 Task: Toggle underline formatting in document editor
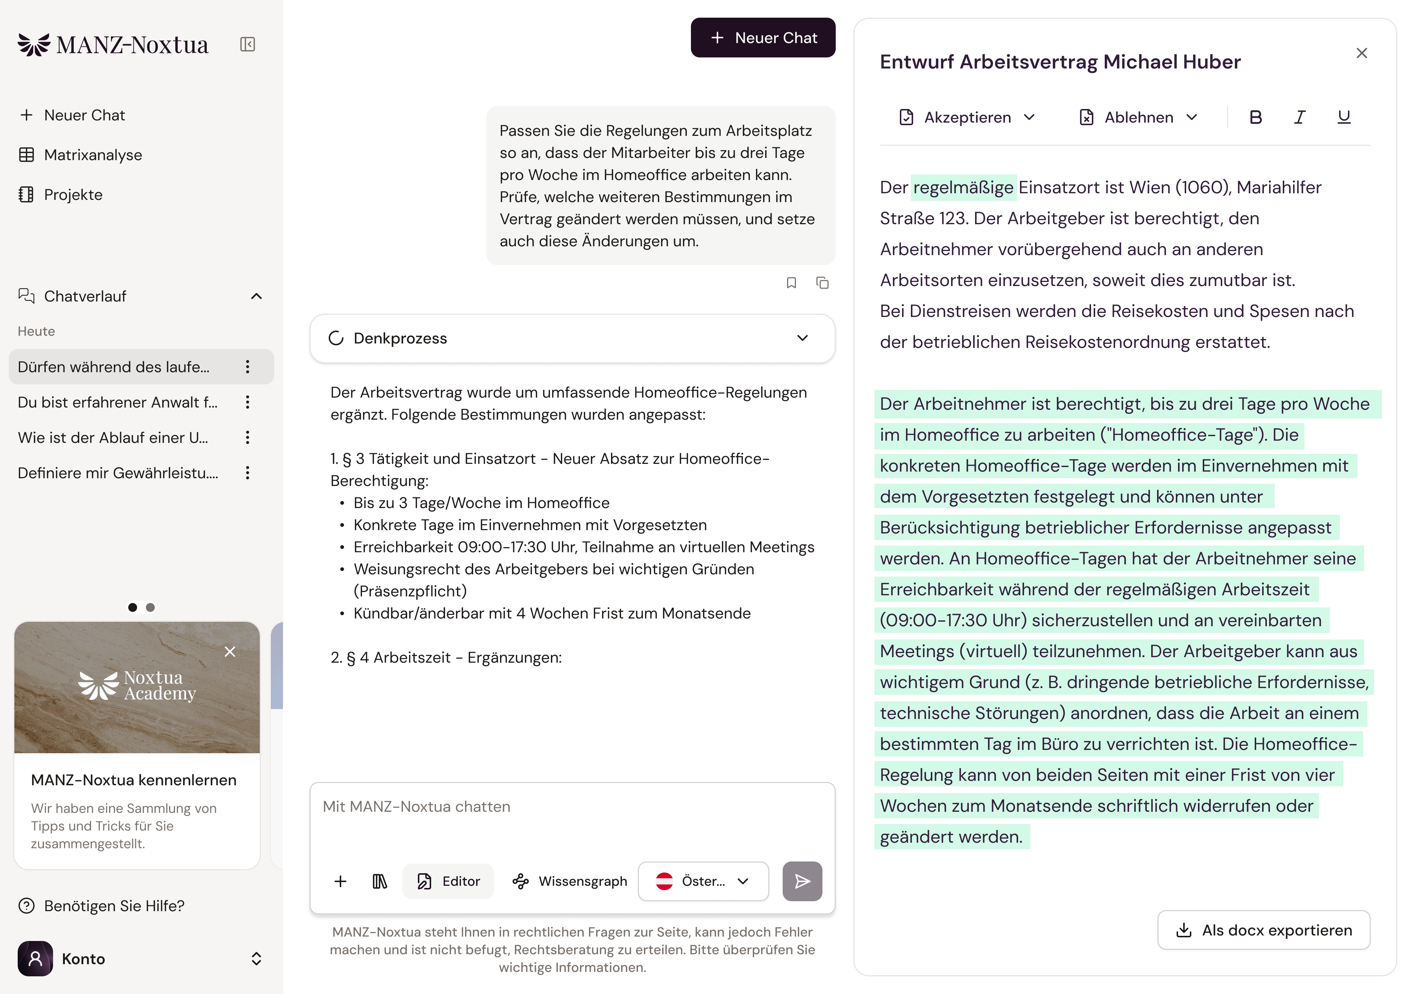click(1344, 117)
